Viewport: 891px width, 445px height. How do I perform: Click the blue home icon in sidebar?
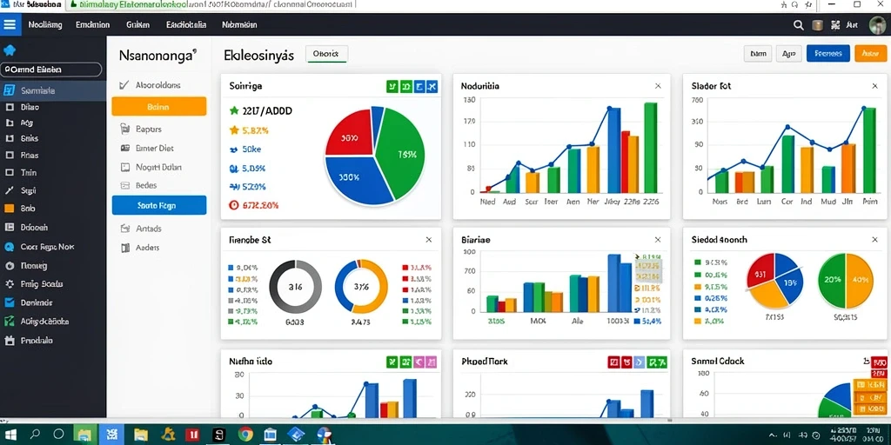(x=10, y=50)
